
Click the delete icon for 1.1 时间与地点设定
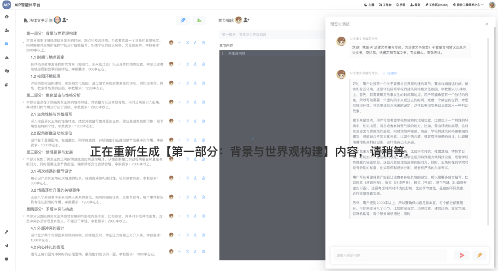(203, 64)
